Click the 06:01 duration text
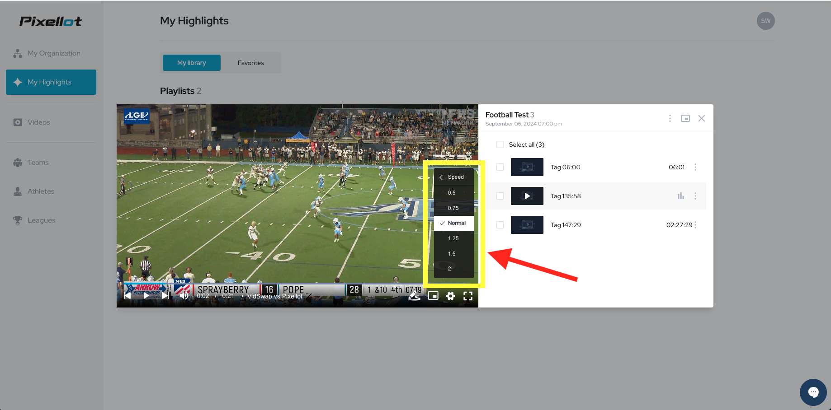 (677, 167)
